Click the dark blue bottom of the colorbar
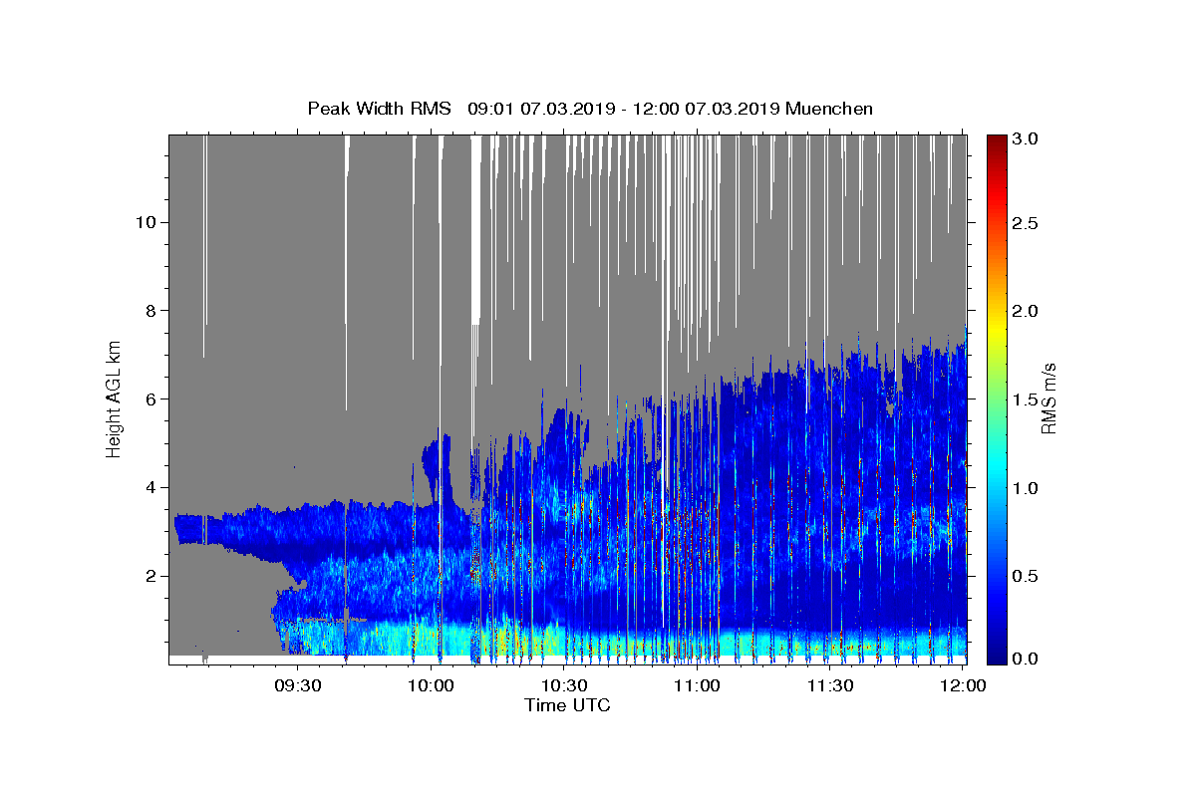This screenshot has width=1196, height=797. click(997, 657)
